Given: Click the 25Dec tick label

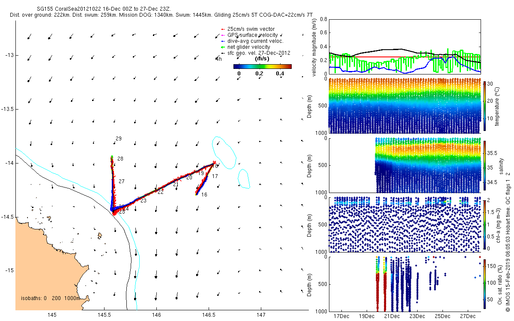Looking at the screenshot, I should coord(442,316).
